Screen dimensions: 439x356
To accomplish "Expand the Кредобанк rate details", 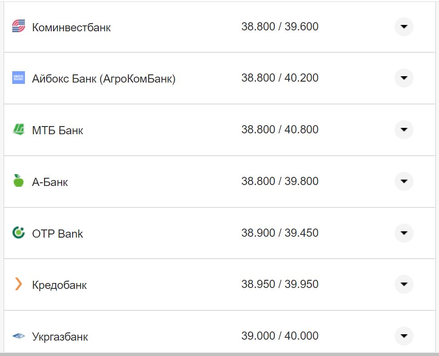I will pyautogui.click(x=404, y=284).
